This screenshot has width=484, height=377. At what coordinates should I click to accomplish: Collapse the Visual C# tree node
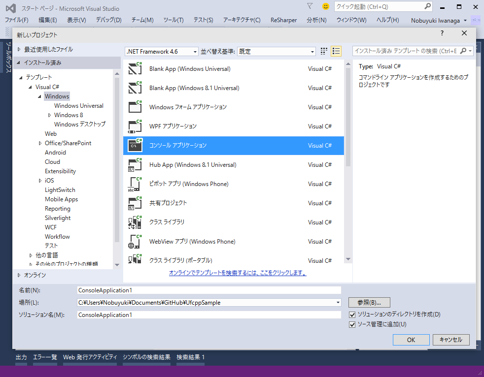(x=30, y=87)
